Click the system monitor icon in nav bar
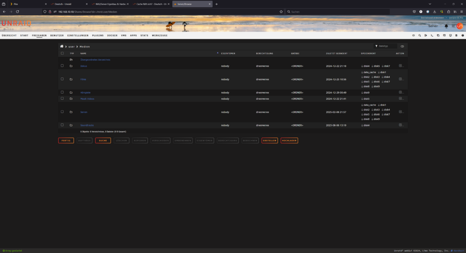Screen dimensions: 466x253 (x=450, y=35)
